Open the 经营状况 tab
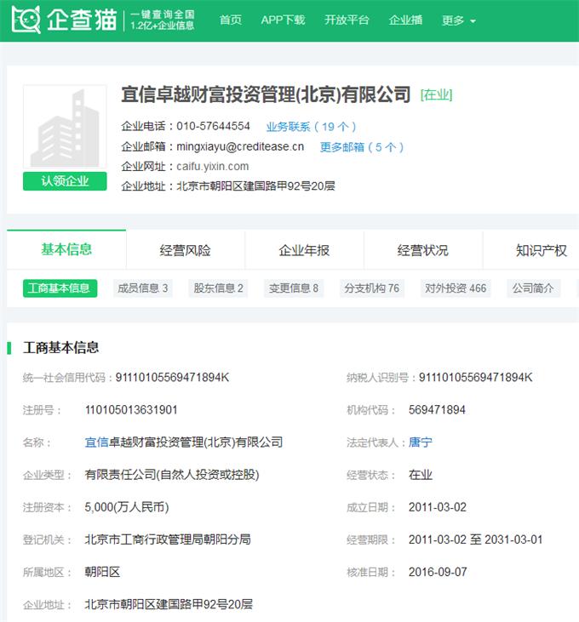Viewport: 579px width, 622px height. (x=423, y=250)
